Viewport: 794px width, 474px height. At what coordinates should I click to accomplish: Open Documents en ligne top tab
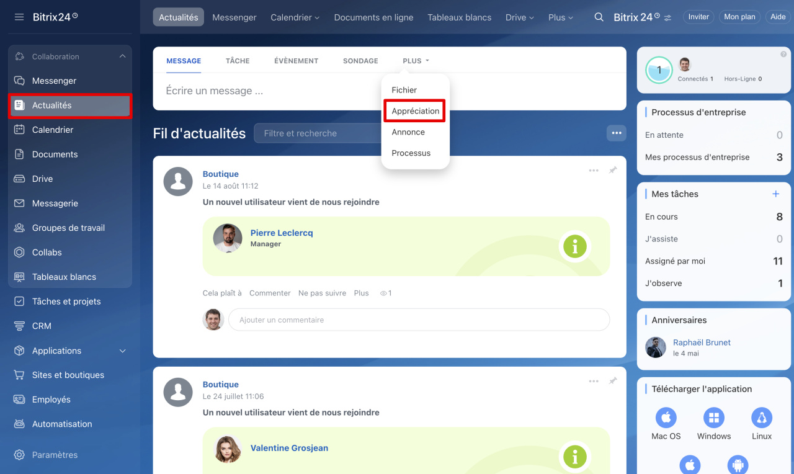(x=373, y=17)
